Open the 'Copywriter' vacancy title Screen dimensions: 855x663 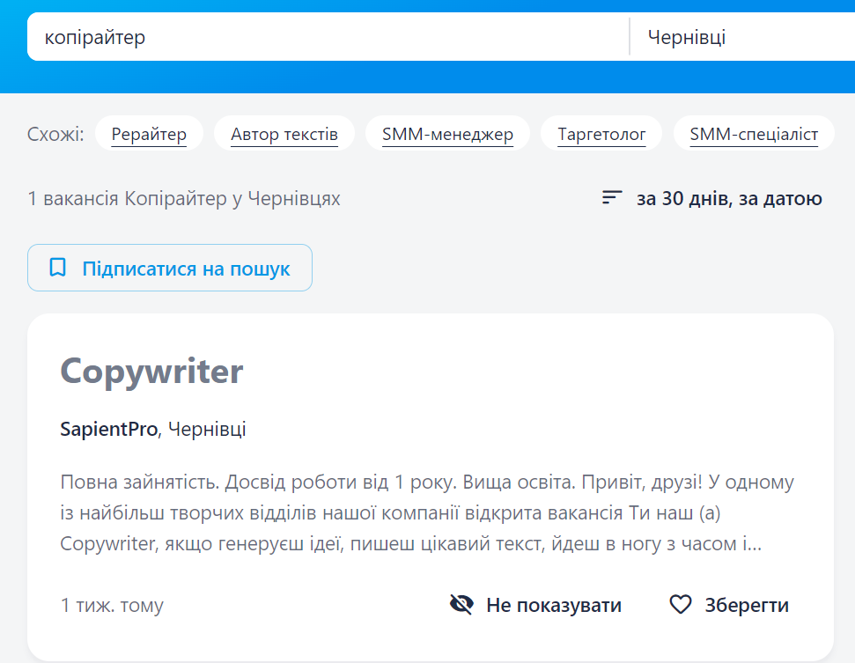pyautogui.click(x=151, y=372)
